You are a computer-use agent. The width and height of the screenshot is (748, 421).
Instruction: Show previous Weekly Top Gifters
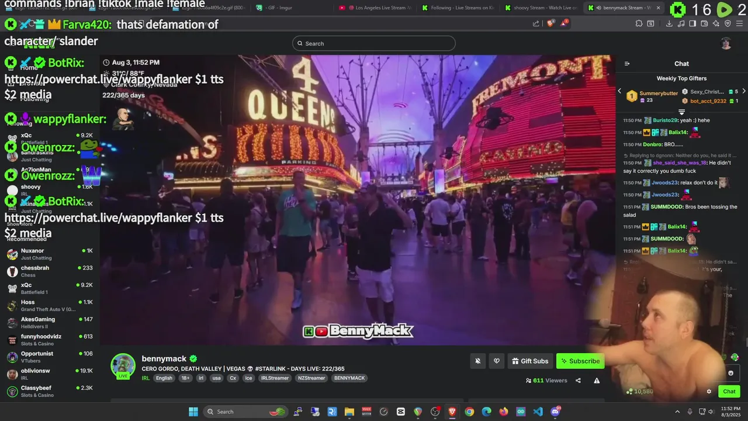619,91
